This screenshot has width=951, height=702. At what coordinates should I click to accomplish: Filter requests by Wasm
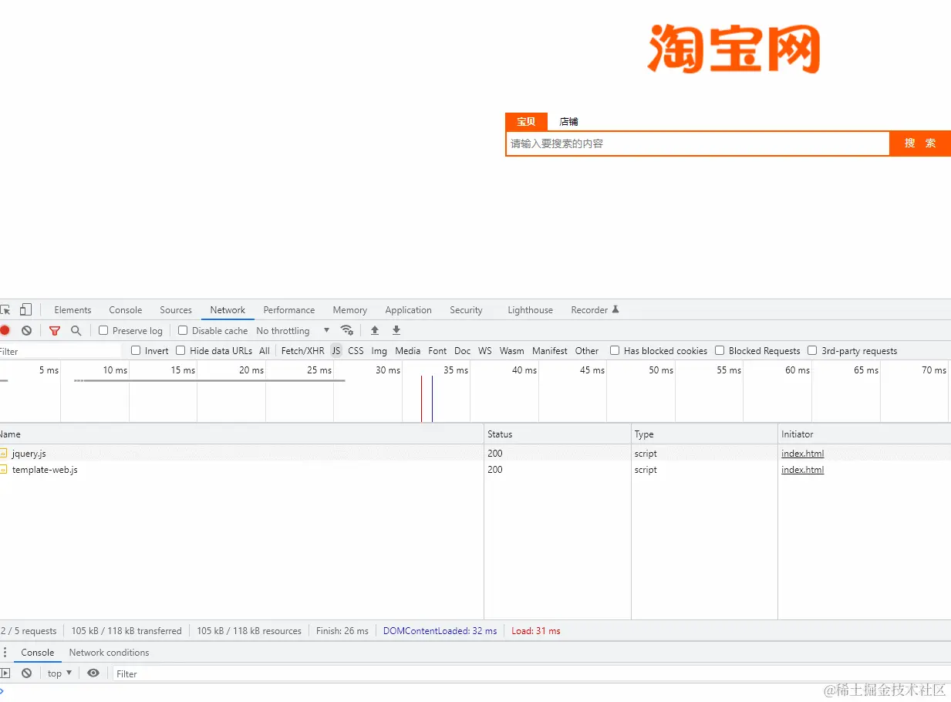click(x=511, y=351)
